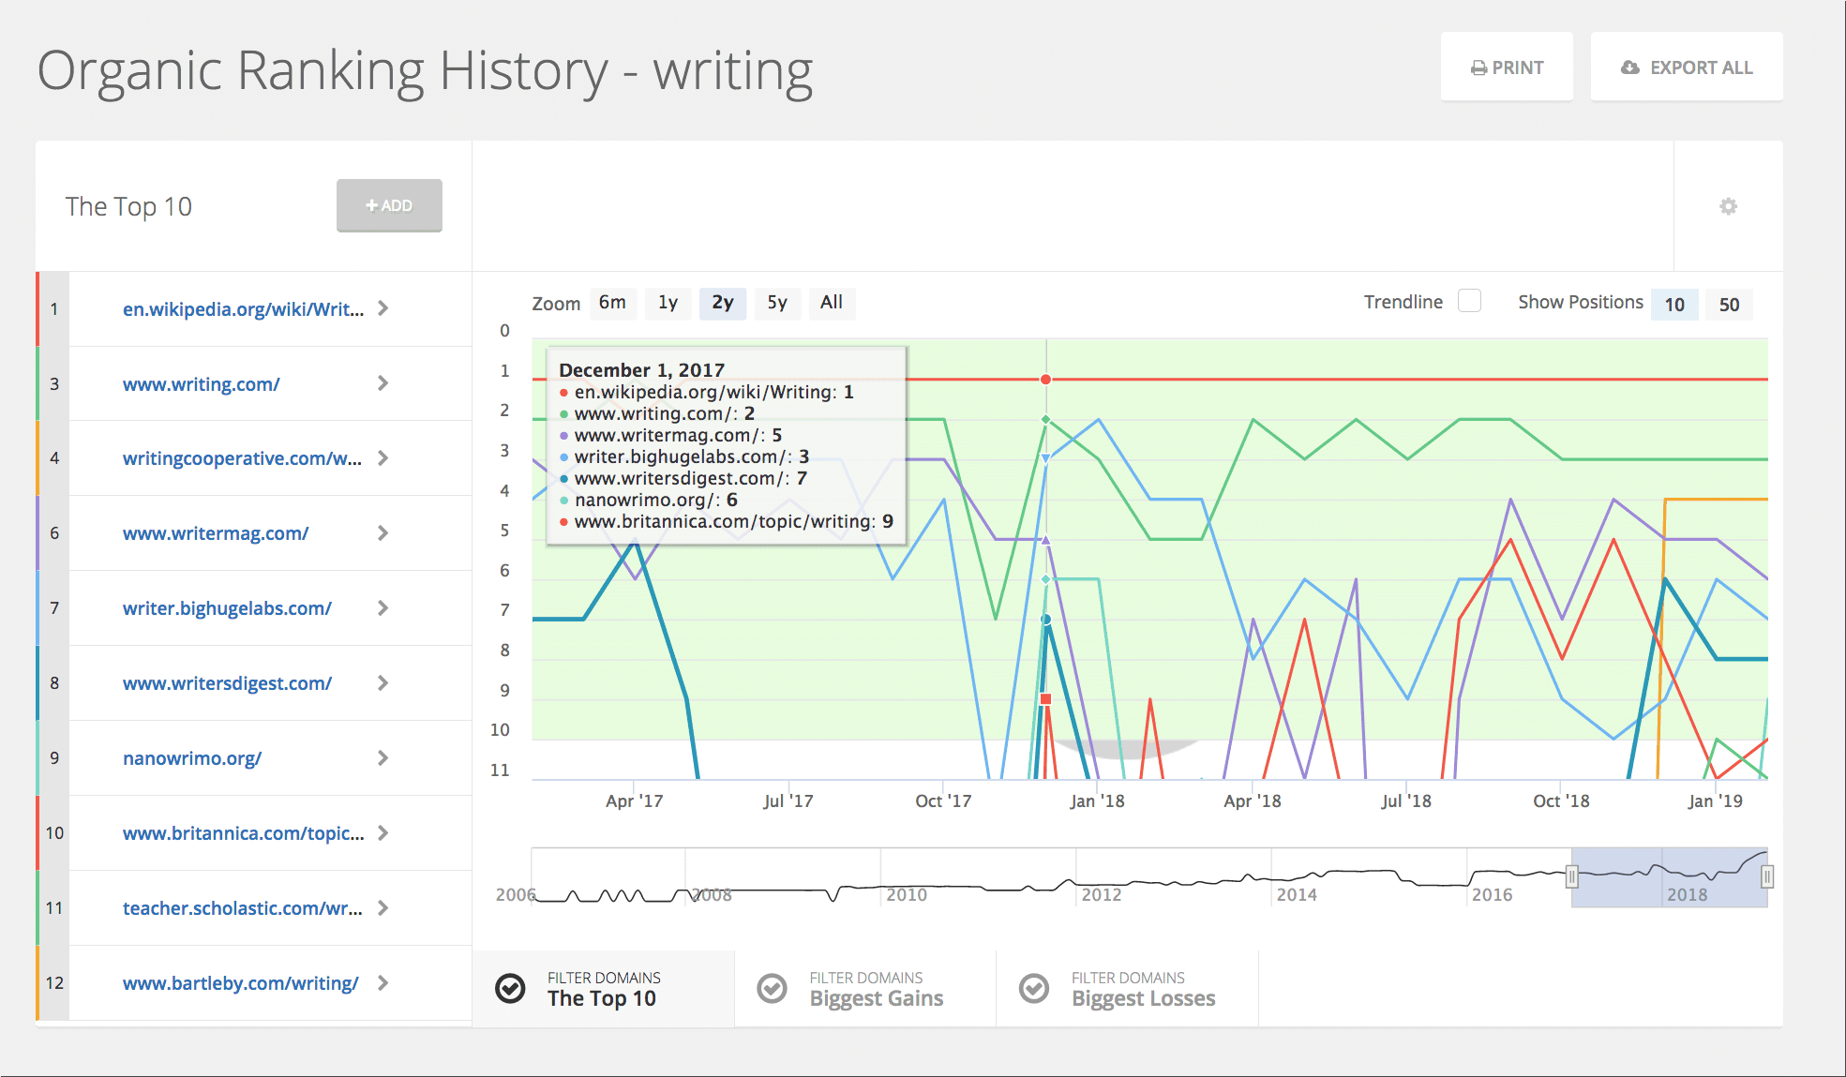Expand writer.bighugelabs.com row chevron
The height and width of the screenshot is (1077, 1846).
383,608
